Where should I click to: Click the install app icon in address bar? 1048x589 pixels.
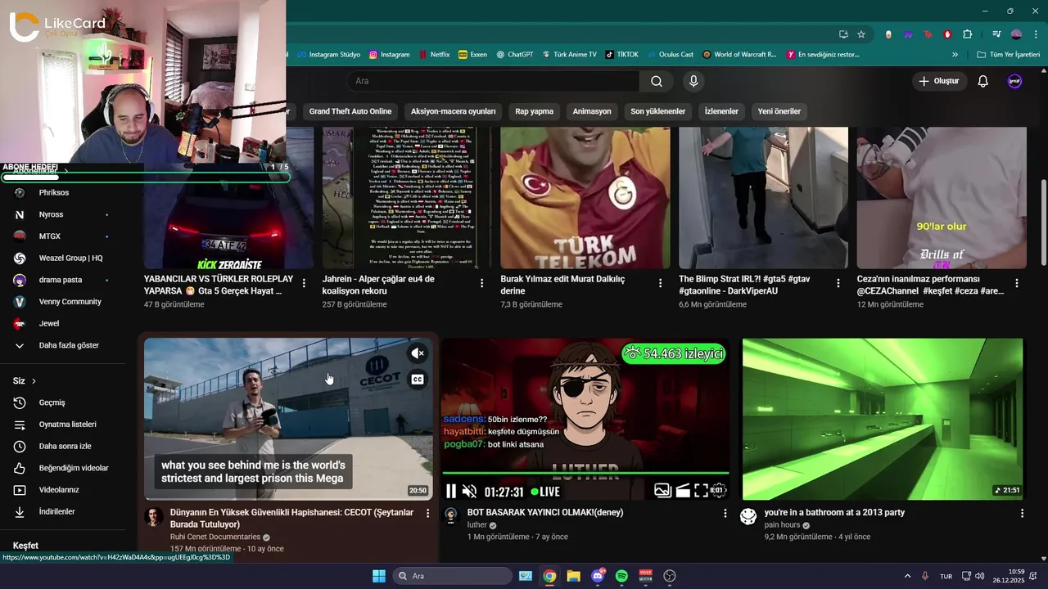pyautogui.click(x=843, y=34)
